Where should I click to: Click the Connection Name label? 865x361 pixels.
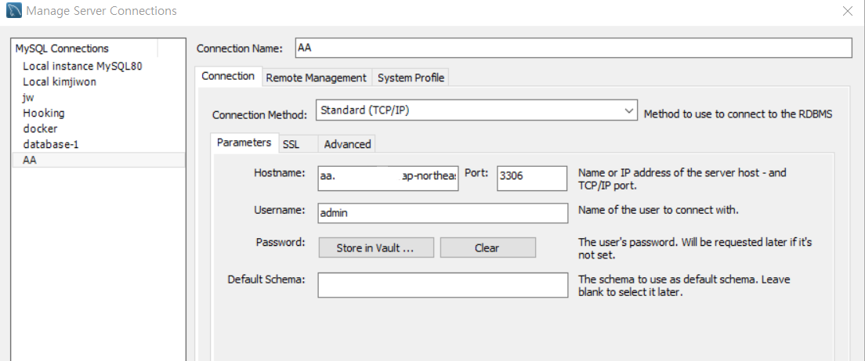(x=240, y=49)
